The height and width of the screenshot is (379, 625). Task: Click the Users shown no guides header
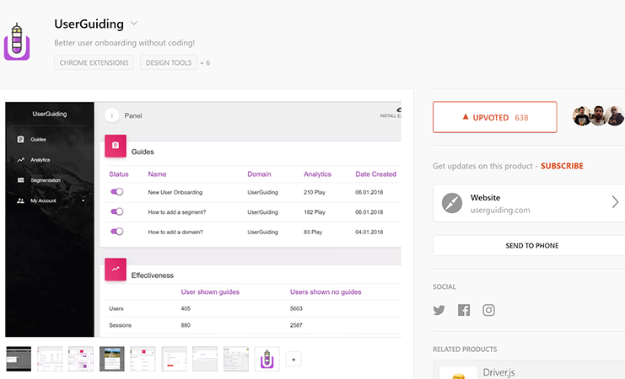[x=326, y=291]
